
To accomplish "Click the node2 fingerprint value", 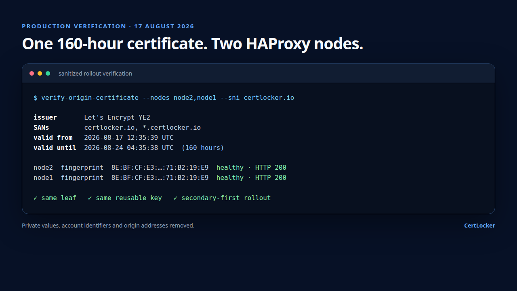I will point(160,168).
